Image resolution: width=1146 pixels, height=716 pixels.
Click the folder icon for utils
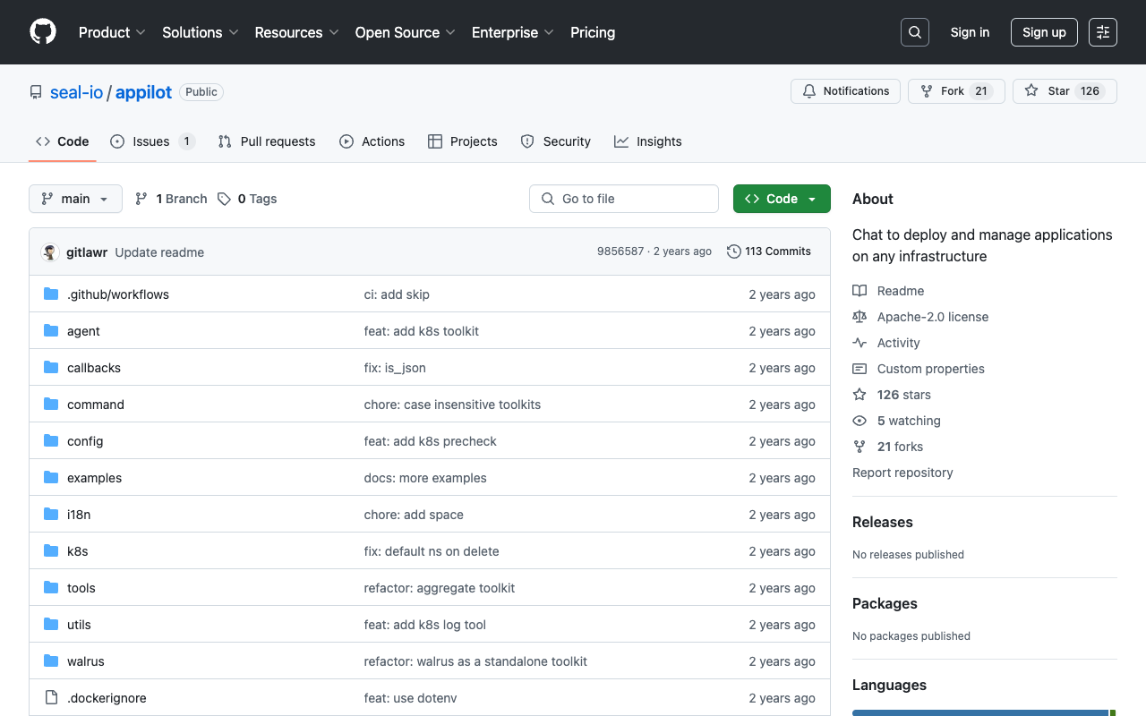pos(51,624)
